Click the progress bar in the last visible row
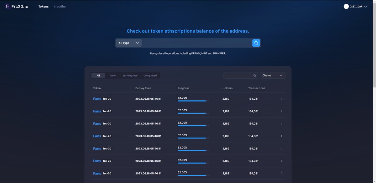376x183 pixels. 193,175
